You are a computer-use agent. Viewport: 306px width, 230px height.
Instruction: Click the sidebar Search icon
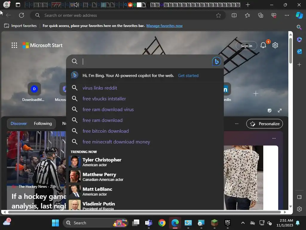[299, 27]
